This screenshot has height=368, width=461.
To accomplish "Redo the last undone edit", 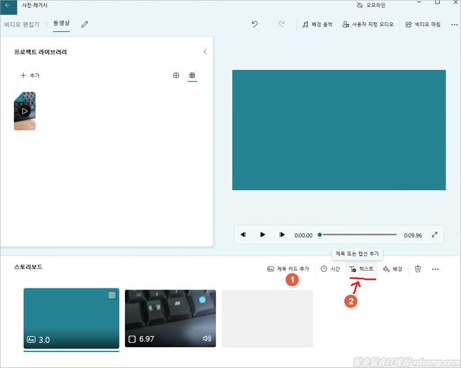I will tap(281, 24).
